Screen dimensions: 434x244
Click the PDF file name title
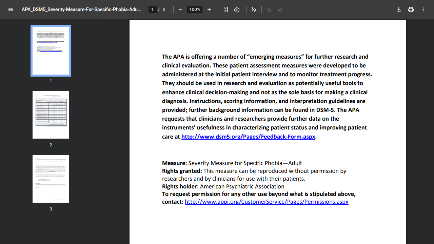click(x=81, y=9)
